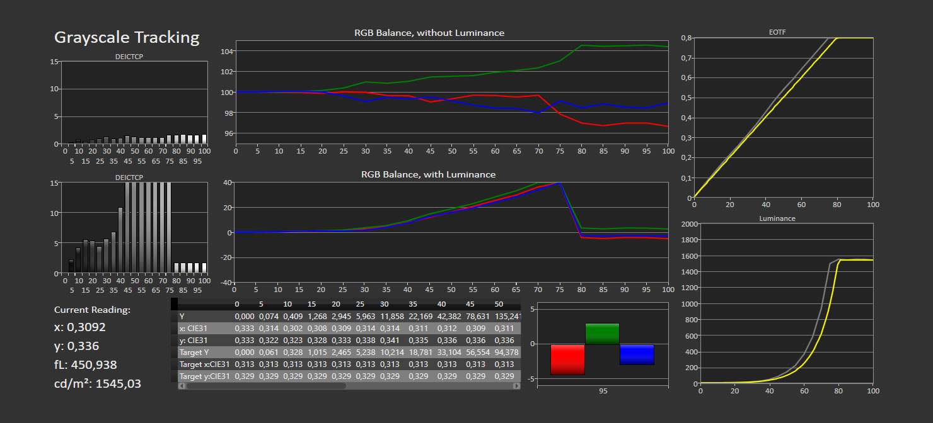Image resolution: width=933 pixels, height=423 pixels.
Task: Click the Y value cell 0,074
Action: pos(269,316)
